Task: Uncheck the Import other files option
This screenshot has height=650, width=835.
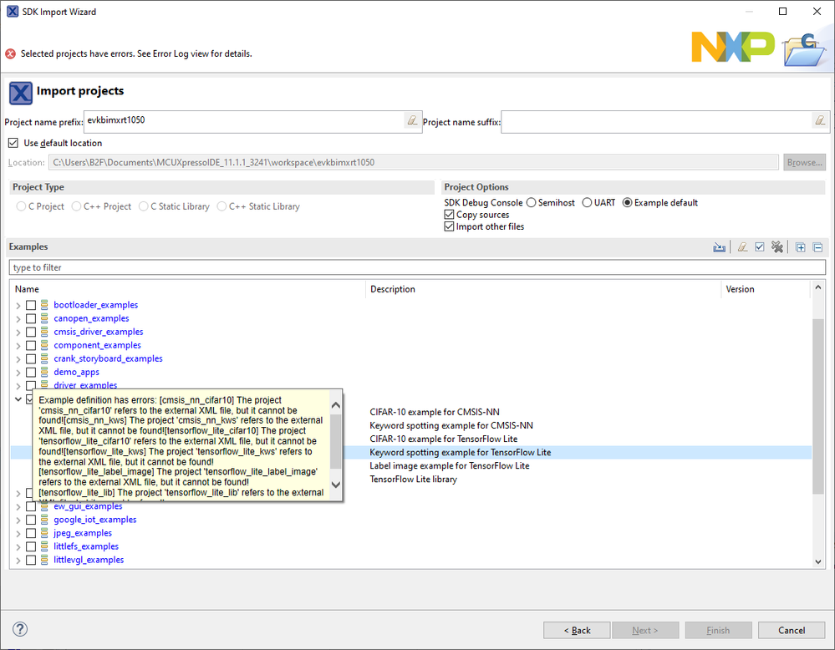Action: point(449,226)
